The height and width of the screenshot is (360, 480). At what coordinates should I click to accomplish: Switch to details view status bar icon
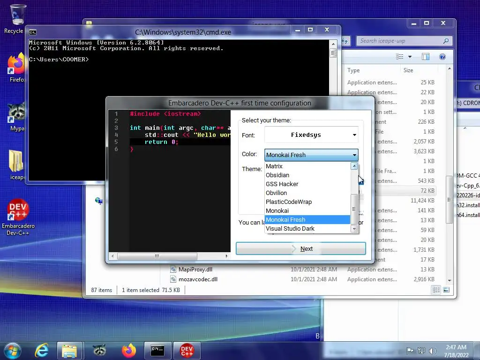pyautogui.click(x=436, y=290)
